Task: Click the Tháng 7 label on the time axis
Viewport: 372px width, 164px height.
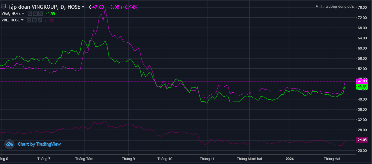Action: (44, 159)
